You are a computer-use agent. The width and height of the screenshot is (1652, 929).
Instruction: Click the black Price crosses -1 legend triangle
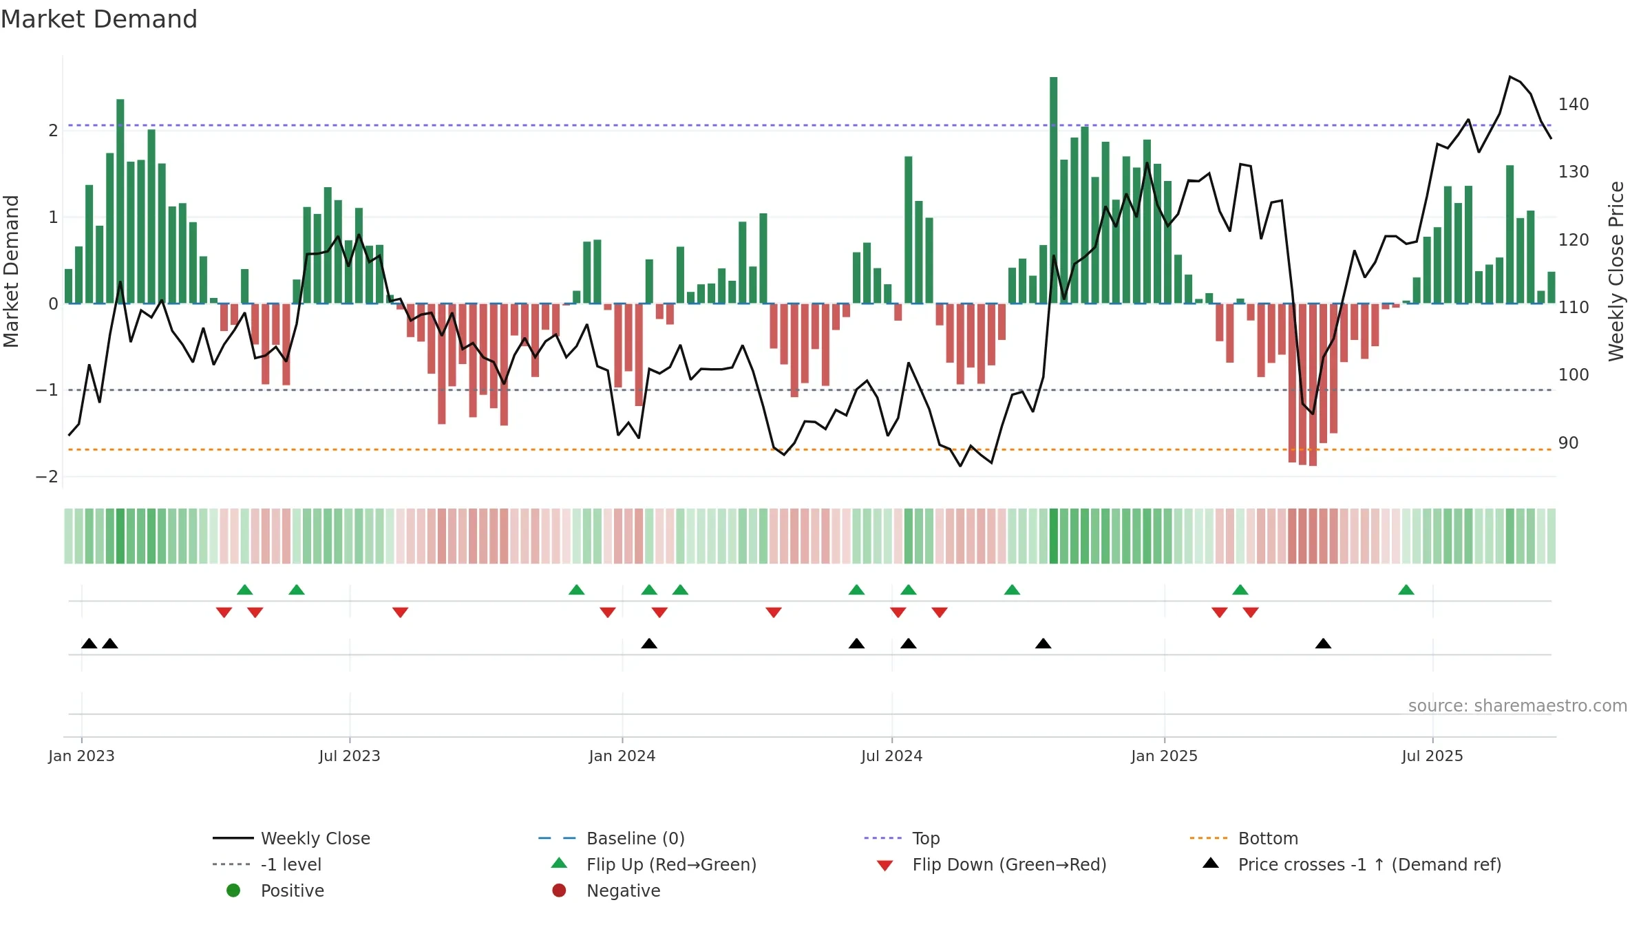click(x=1211, y=863)
